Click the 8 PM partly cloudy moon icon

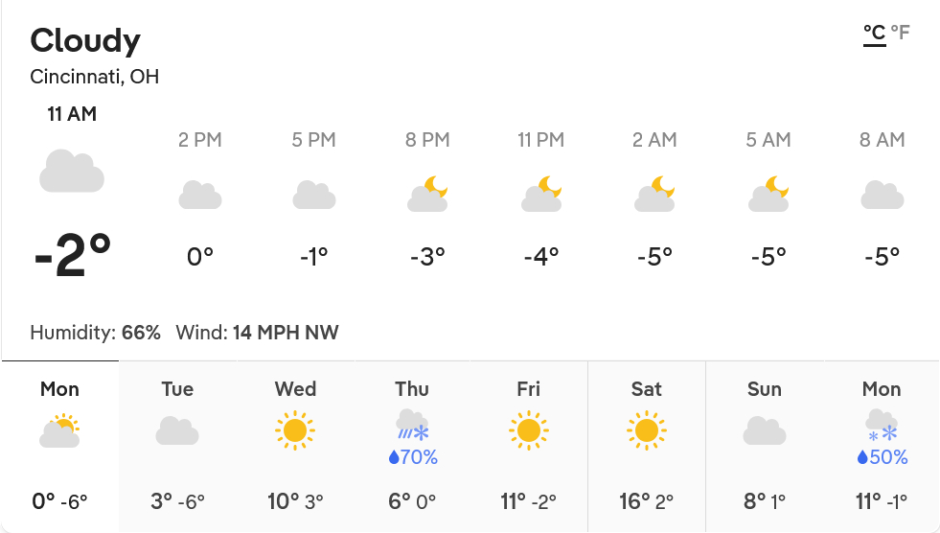coord(427,195)
